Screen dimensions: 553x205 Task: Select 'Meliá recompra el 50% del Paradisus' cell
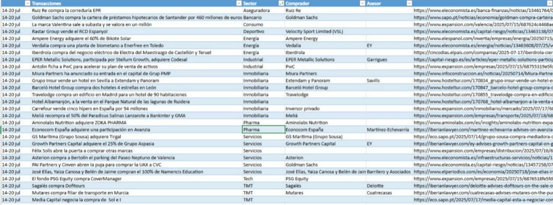click(137, 116)
